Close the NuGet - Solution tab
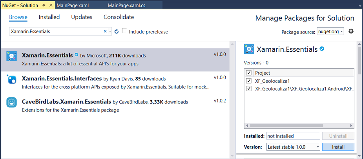The width and height of the screenshot is (363, 159). (51, 5)
